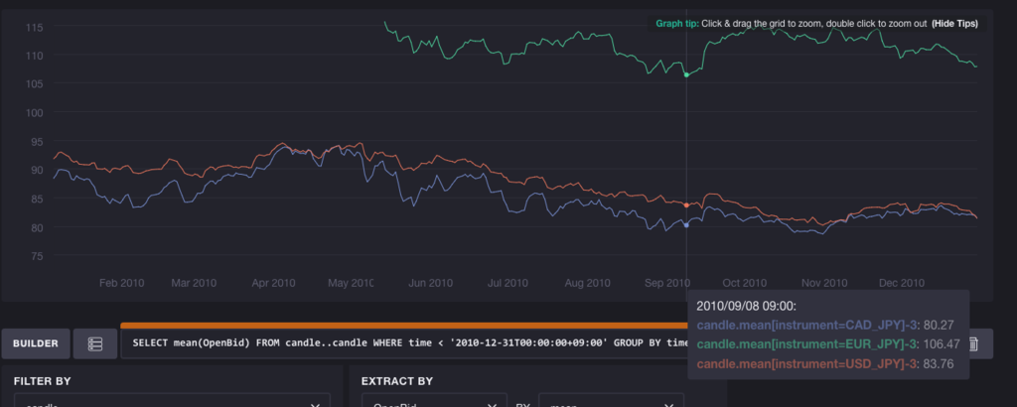Click the blue CAD_JPY data point marker
Screen dimensions: 1017x407
(x=687, y=225)
